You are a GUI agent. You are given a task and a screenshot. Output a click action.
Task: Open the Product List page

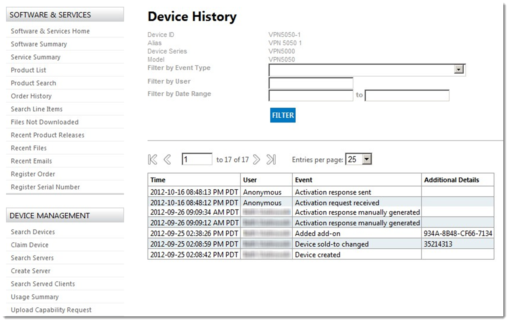(x=28, y=70)
